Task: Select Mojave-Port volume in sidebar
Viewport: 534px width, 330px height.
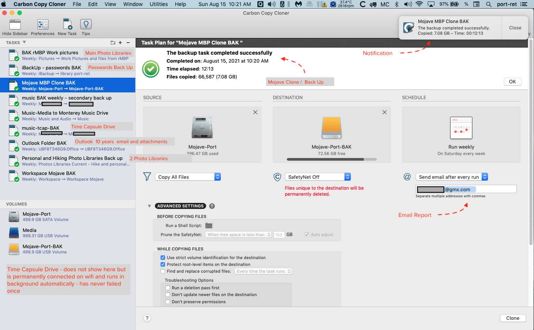Action: pyautogui.click(x=68, y=216)
